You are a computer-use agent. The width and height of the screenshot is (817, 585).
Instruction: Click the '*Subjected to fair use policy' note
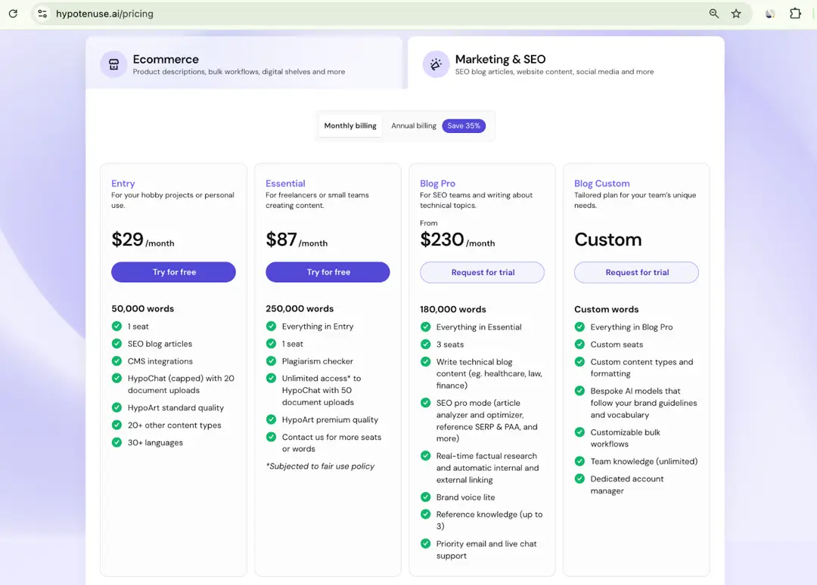pyautogui.click(x=320, y=466)
